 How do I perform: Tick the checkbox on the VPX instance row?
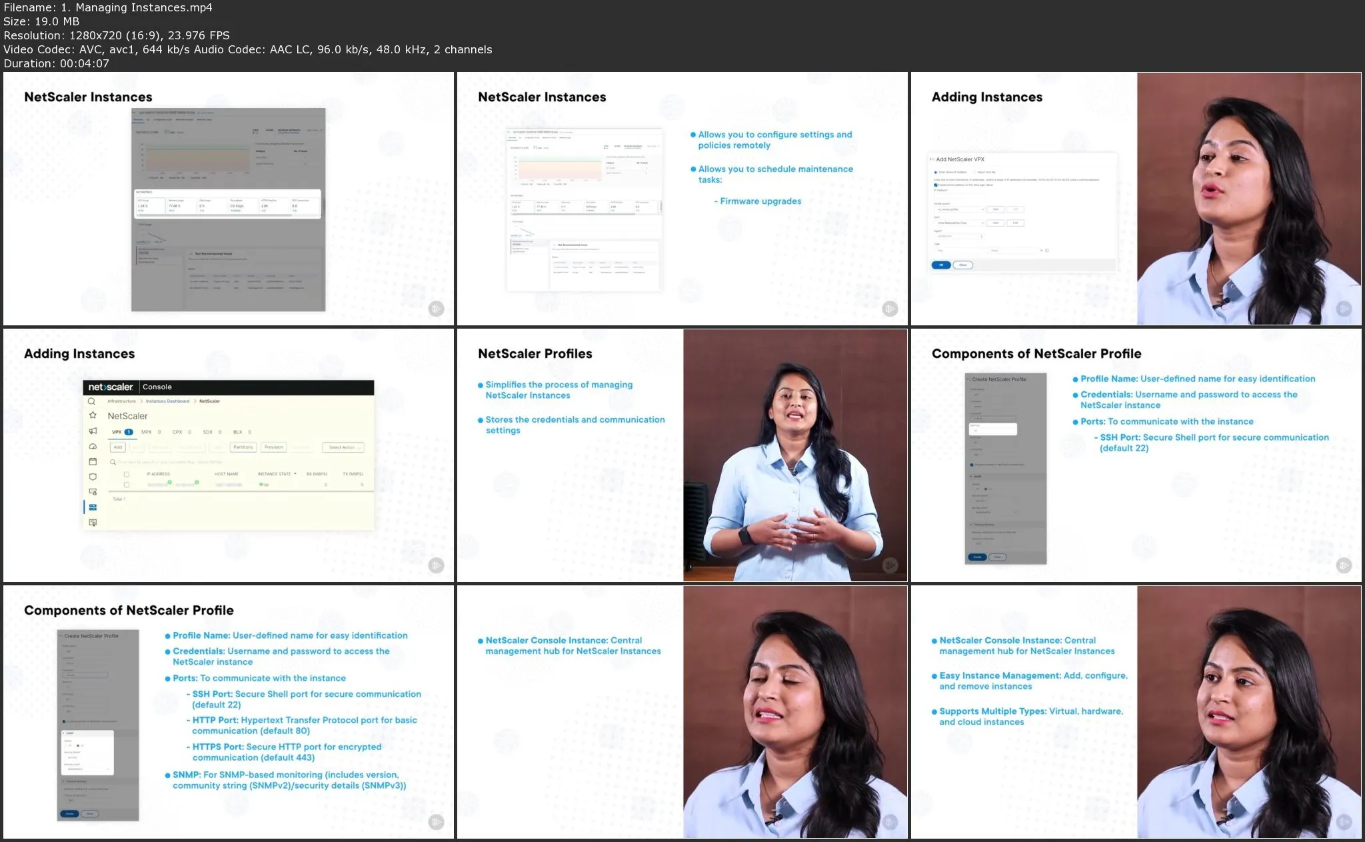point(126,485)
